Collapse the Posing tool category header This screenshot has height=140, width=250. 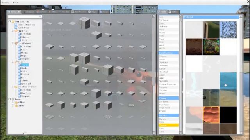(168, 98)
